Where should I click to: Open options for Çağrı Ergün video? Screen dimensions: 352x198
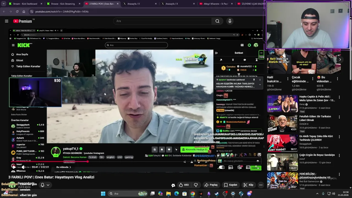(339, 155)
